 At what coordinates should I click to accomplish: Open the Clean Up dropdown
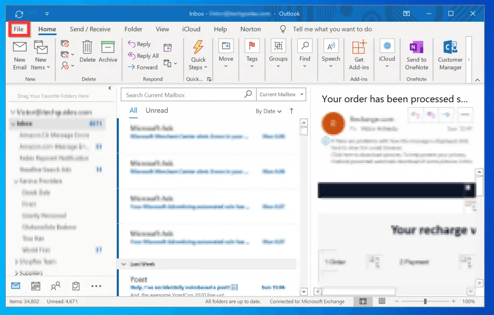click(x=67, y=55)
